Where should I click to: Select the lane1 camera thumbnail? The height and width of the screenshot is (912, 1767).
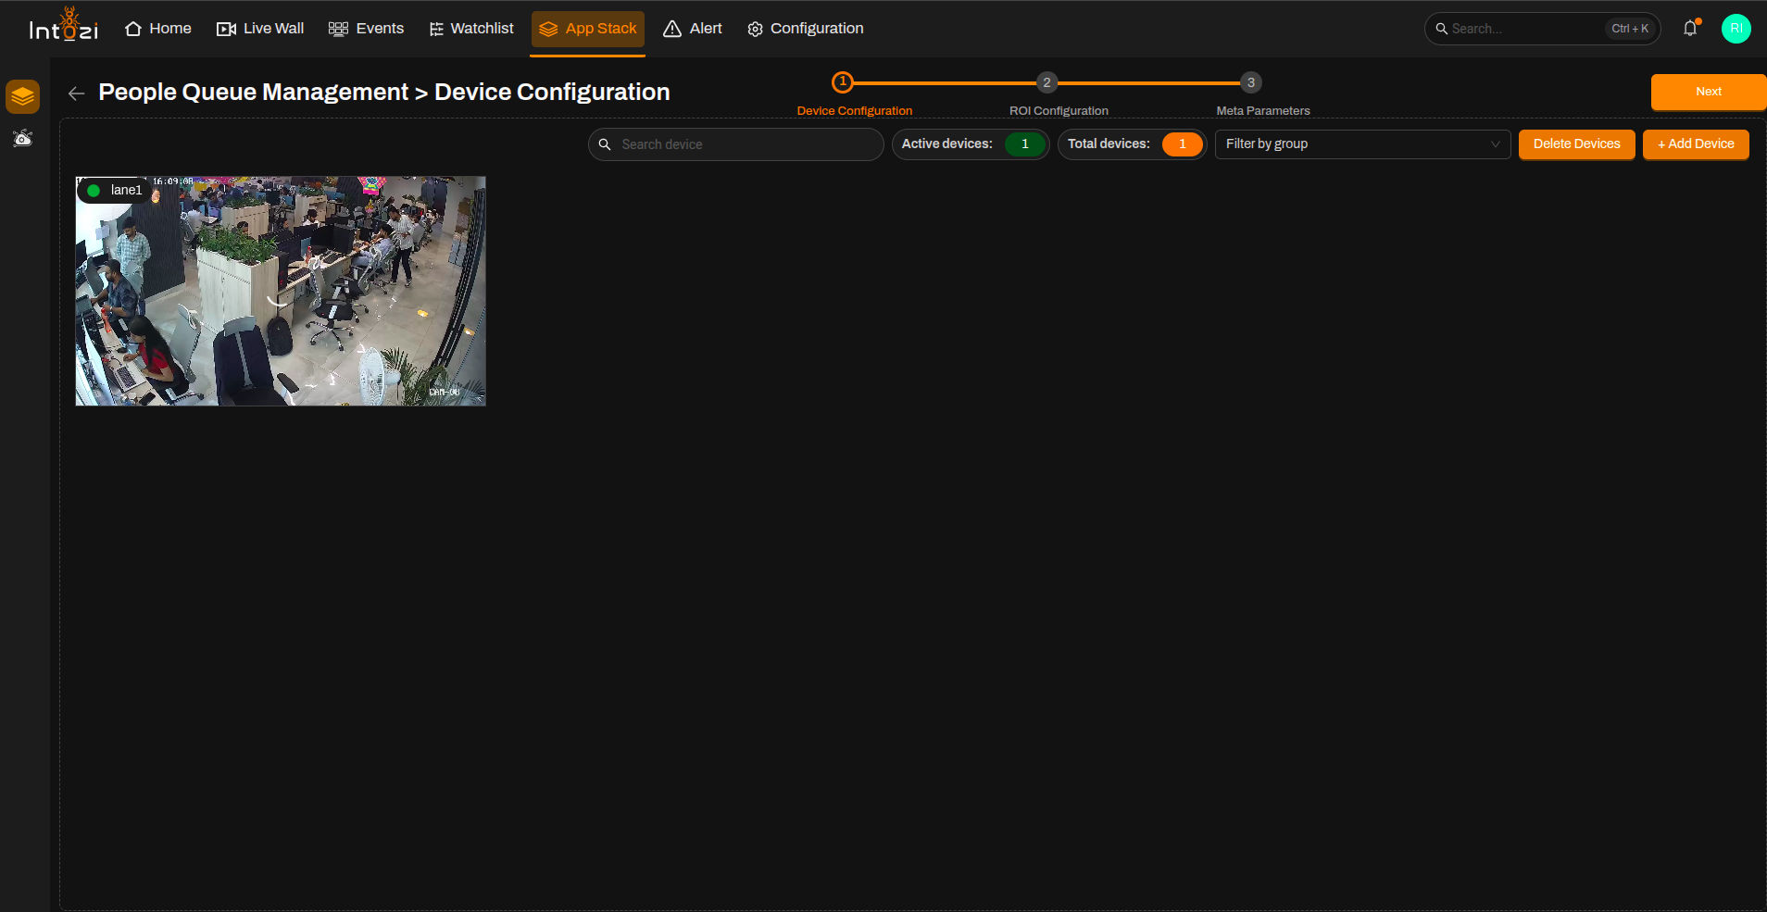281,291
